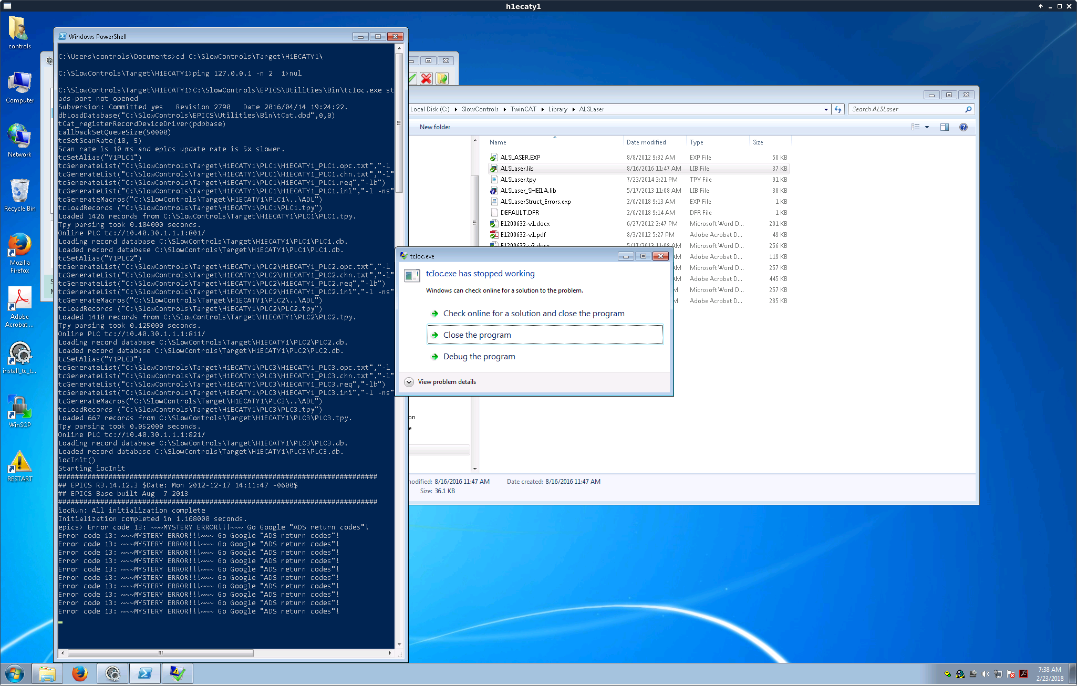Expand the arrow after SlowControls breadcrumb
Viewport: 1077px width, 686px height.
click(504, 109)
